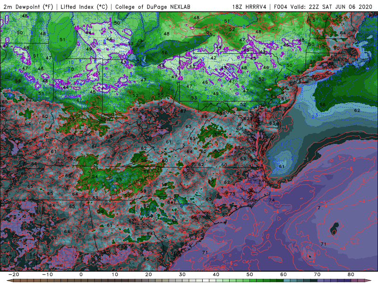Click the -20 label on the color scale

click(x=14, y=275)
